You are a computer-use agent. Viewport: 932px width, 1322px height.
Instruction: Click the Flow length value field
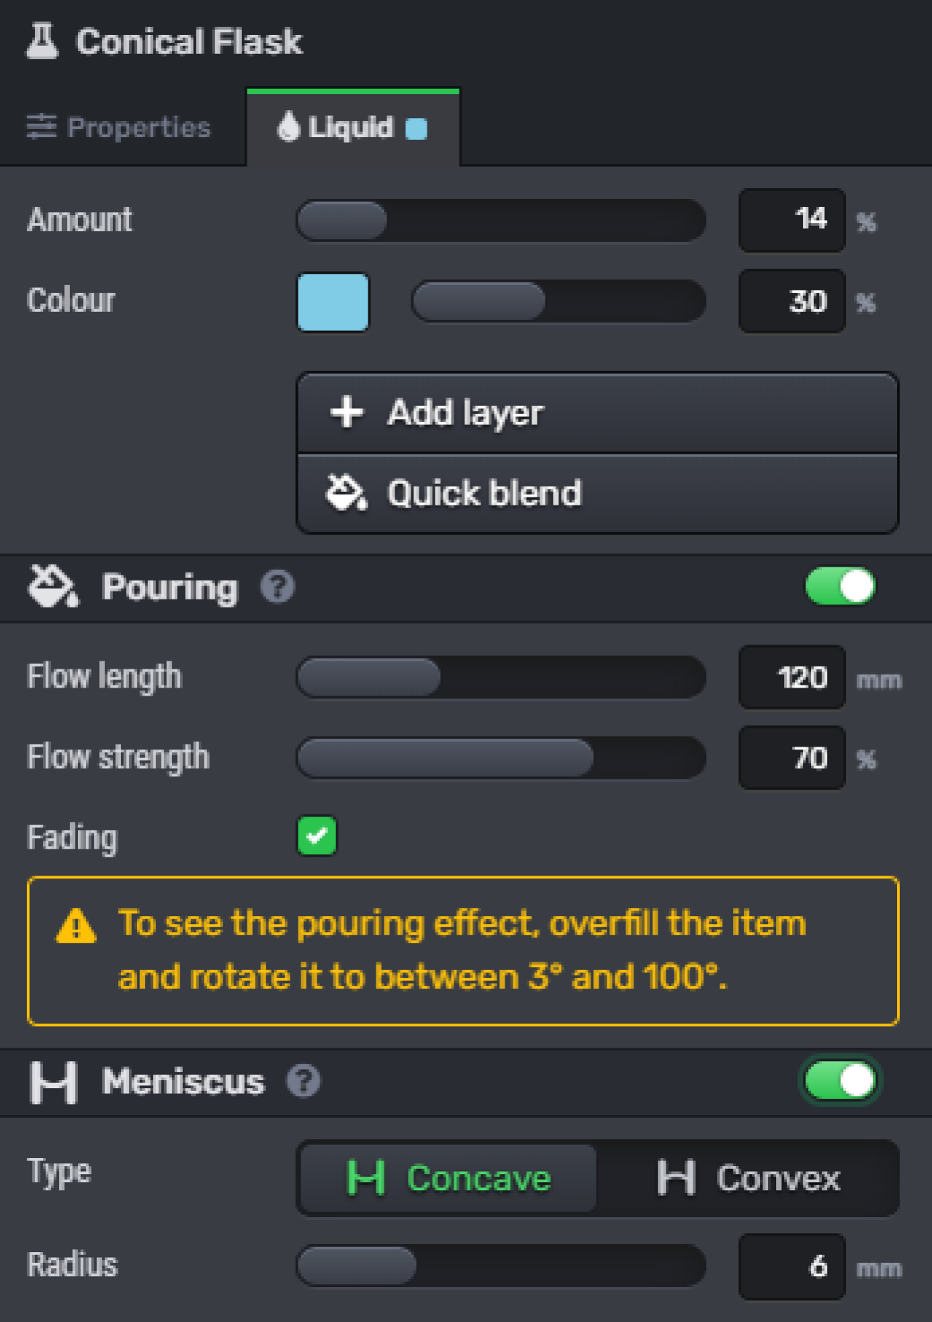point(791,677)
